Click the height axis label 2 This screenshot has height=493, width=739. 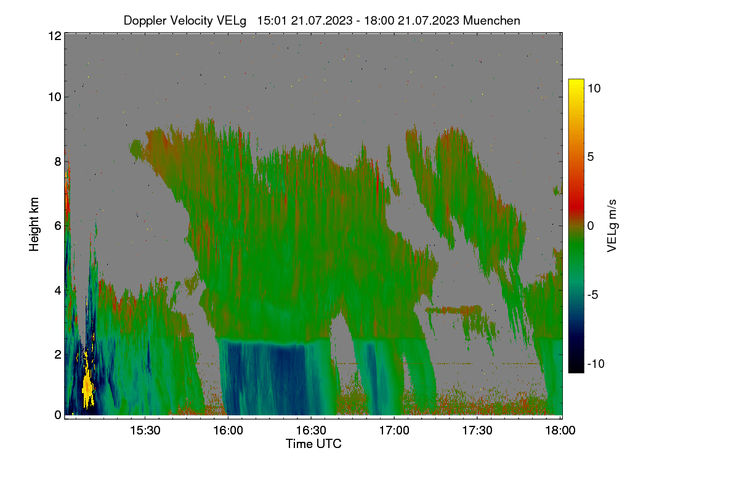click(x=58, y=354)
